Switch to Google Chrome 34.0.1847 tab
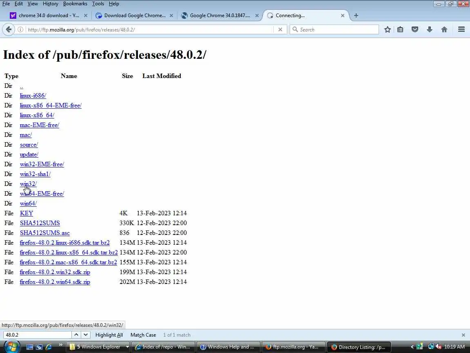The width and height of the screenshot is (470, 353). coord(220,15)
